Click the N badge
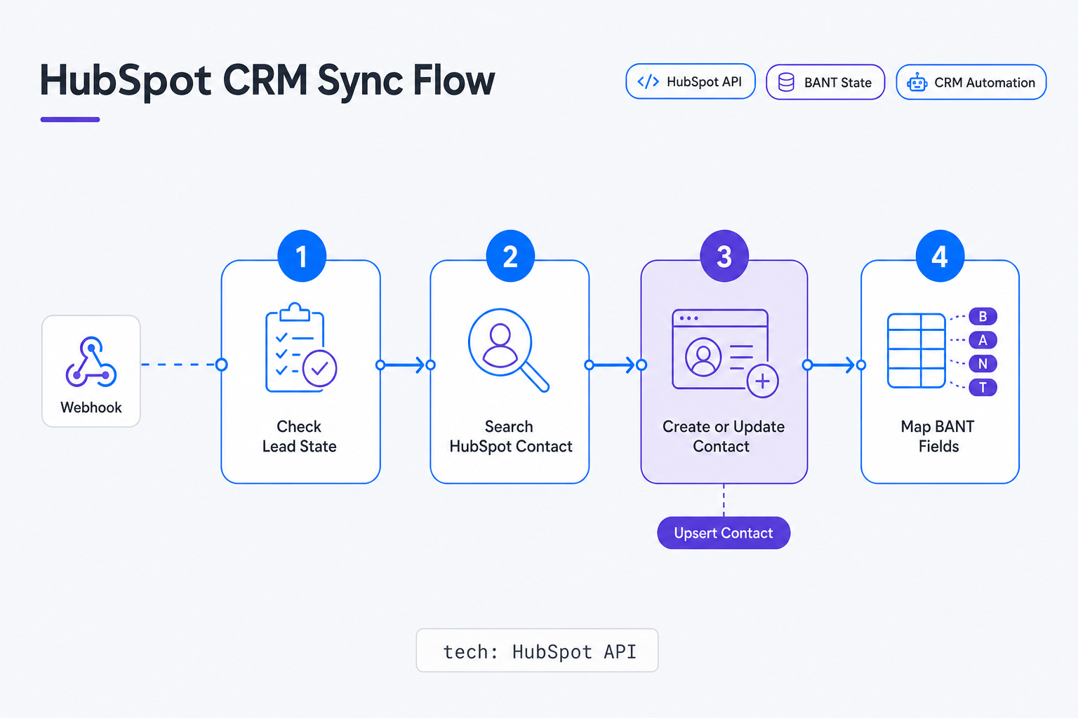 983,364
